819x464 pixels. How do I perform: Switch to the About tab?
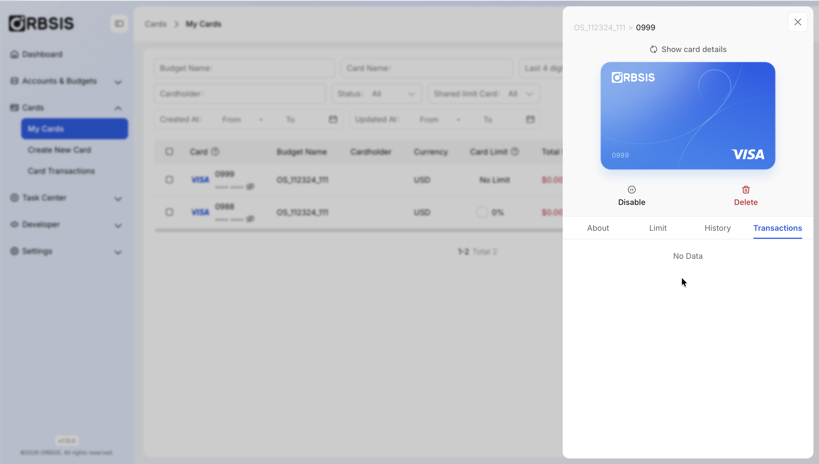(598, 228)
